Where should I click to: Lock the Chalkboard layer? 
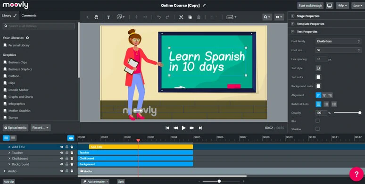[67, 159]
